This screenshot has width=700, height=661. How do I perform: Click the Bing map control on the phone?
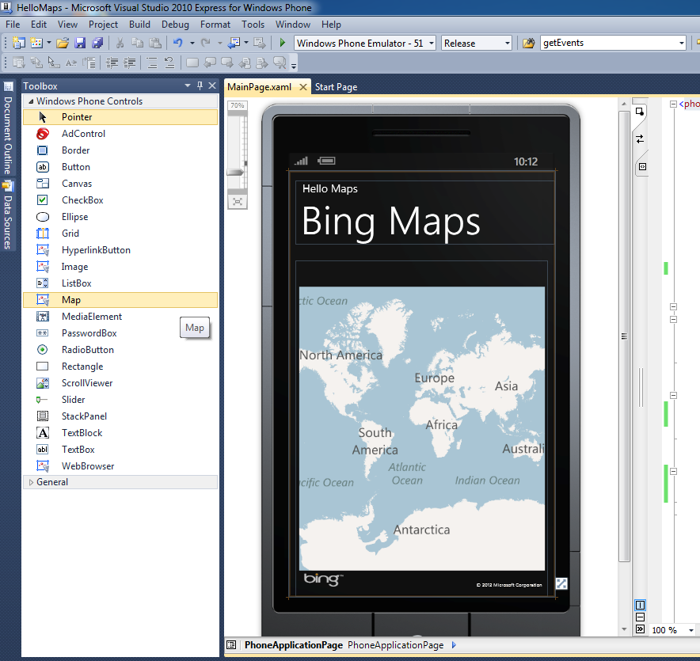coord(422,428)
